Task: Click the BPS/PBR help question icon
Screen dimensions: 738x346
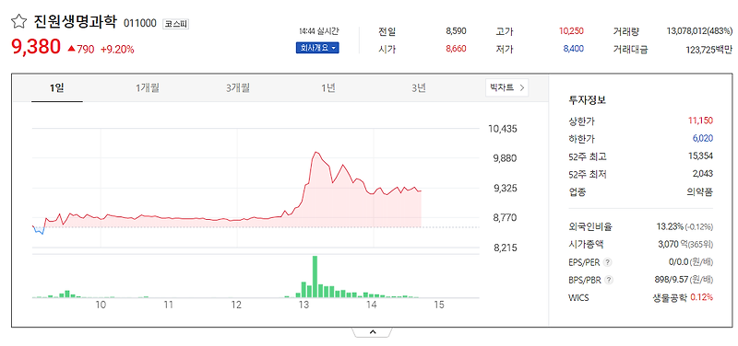Action: [609, 280]
